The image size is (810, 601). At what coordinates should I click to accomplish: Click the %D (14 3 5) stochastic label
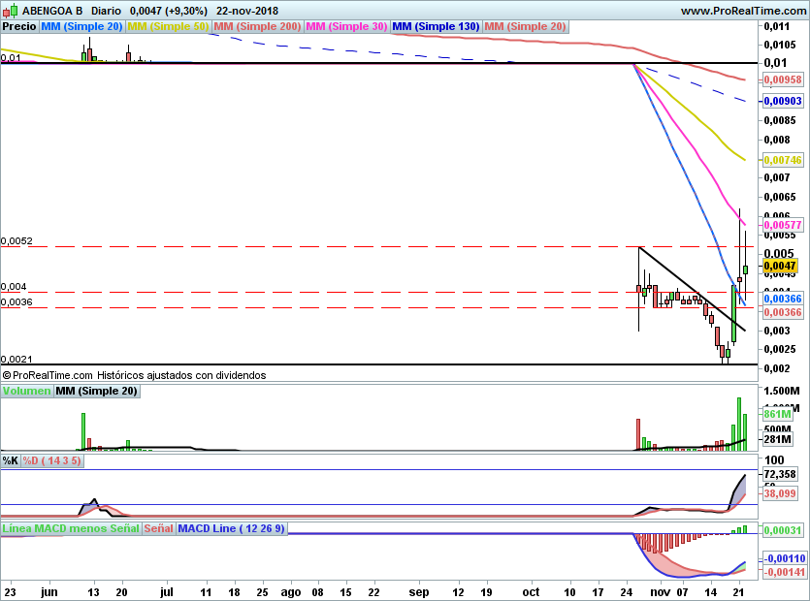pyautogui.click(x=52, y=461)
